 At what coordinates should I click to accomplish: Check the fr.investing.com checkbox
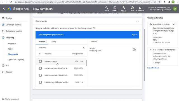(40, 61)
